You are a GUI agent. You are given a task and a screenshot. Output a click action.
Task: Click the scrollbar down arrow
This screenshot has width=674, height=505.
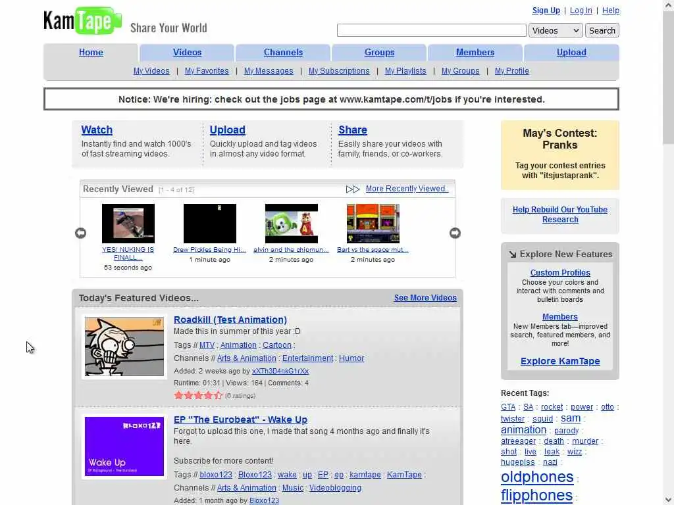[669, 500]
